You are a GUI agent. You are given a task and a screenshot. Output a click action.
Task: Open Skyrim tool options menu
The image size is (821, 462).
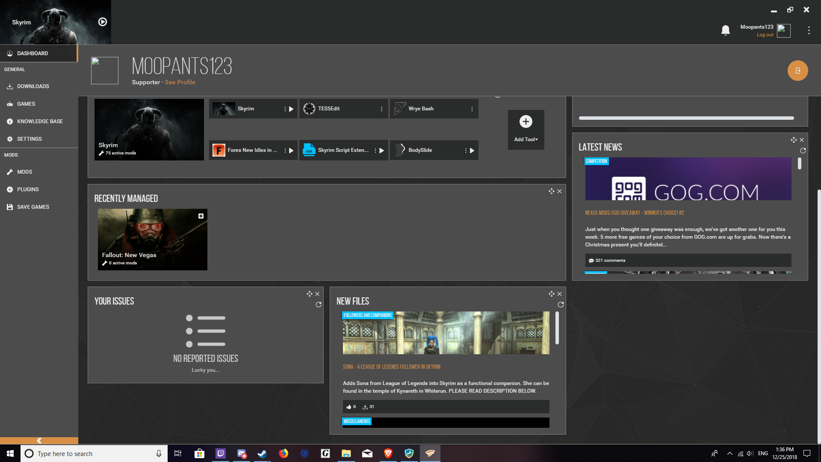285,109
